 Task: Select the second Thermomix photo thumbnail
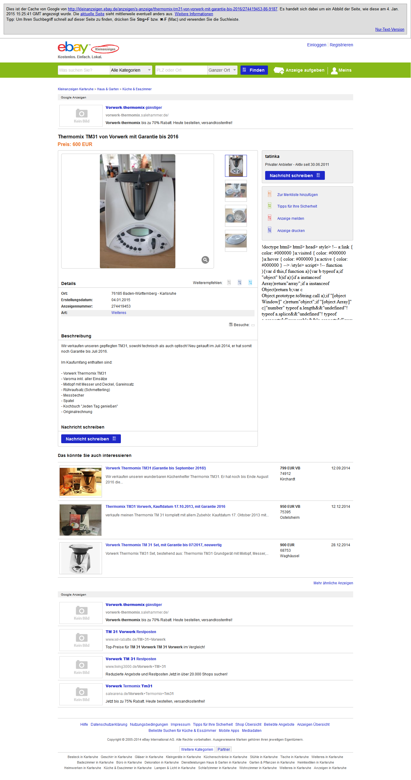[x=236, y=191]
